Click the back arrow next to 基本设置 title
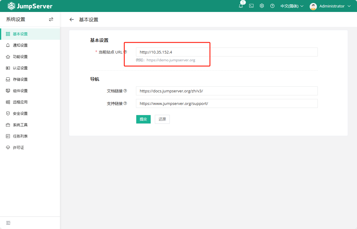This screenshot has height=229, width=357. pos(72,19)
